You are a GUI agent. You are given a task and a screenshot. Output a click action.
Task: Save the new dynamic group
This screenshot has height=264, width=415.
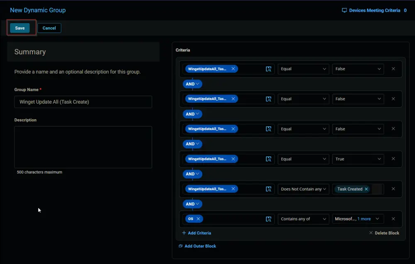click(x=20, y=28)
